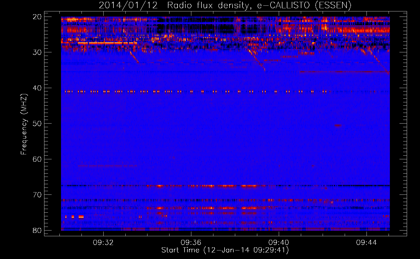Click the 70 frequency tick label

tap(37, 195)
